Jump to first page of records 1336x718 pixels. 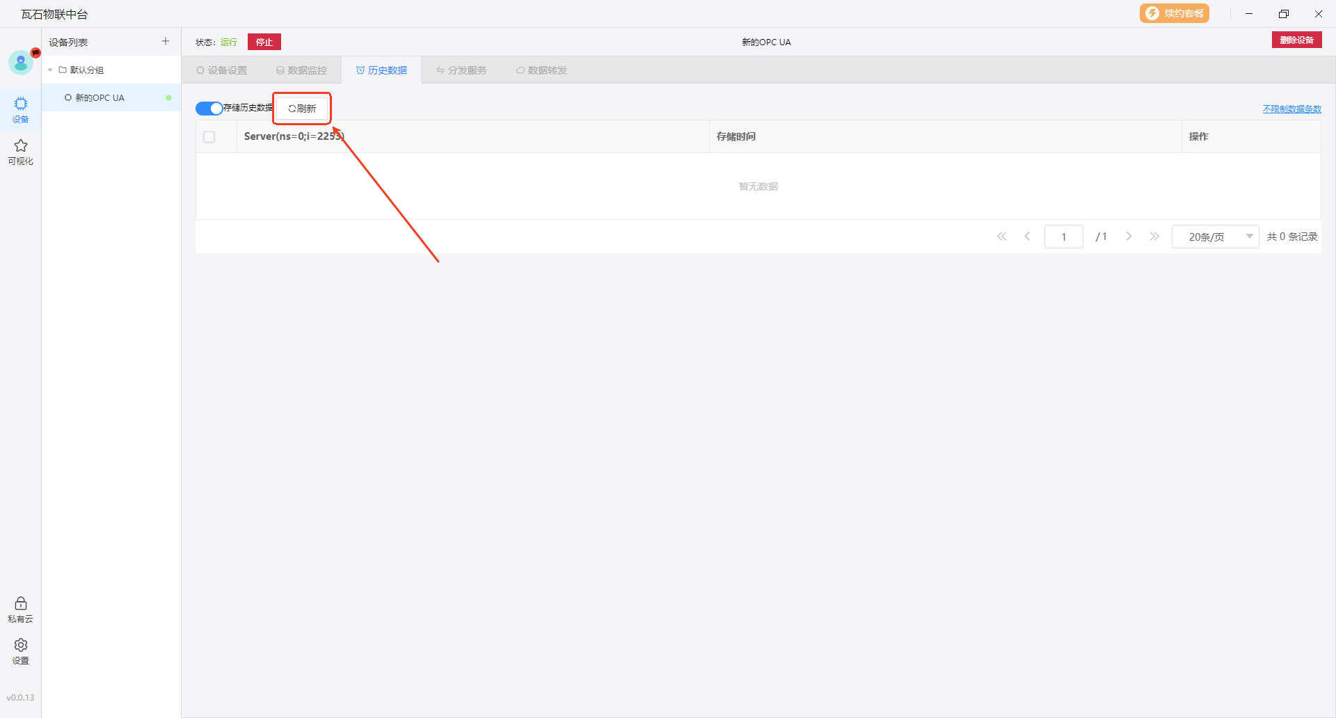pos(1001,237)
